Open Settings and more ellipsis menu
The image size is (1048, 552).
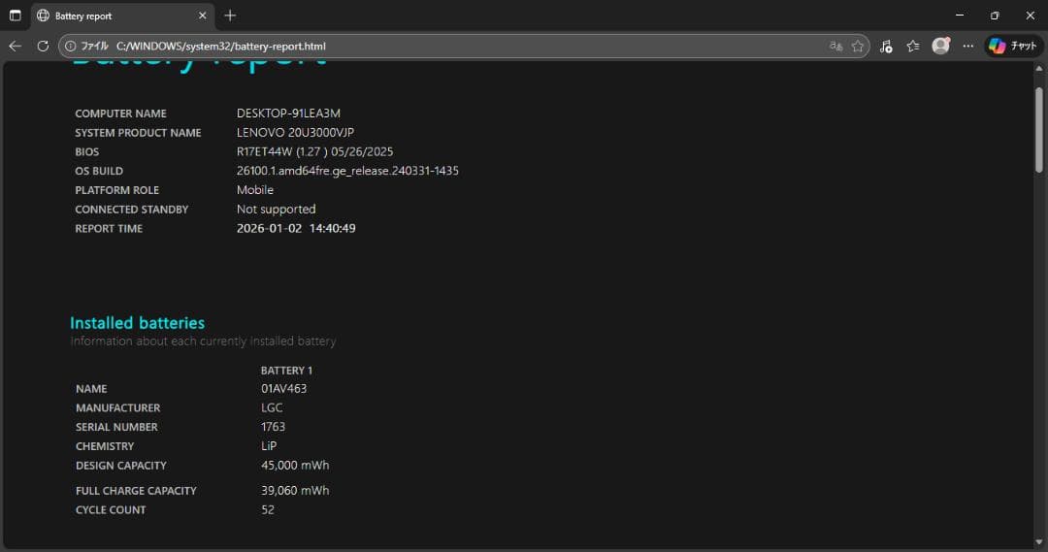(x=967, y=47)
